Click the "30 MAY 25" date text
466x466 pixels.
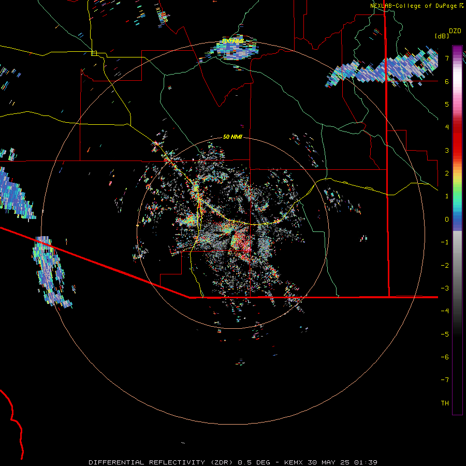coord(328,462)
